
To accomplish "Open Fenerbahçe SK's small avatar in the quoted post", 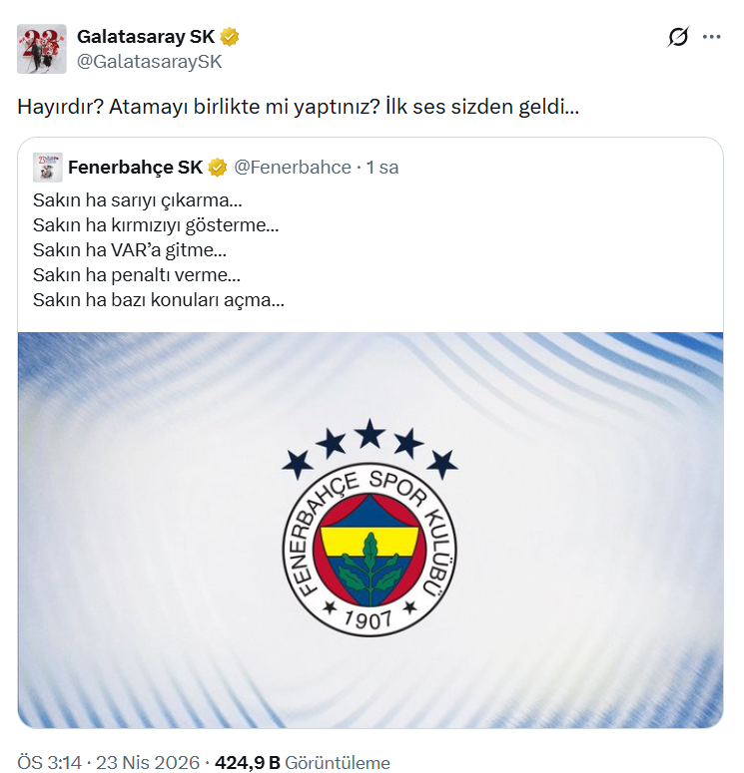I will (47, 168).
